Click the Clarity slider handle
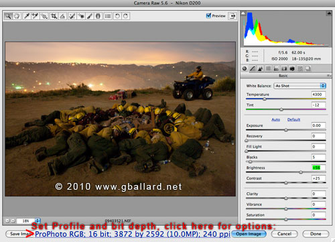Image resolution: width=335 pixels, height=242 pixels. pos(286,198)
